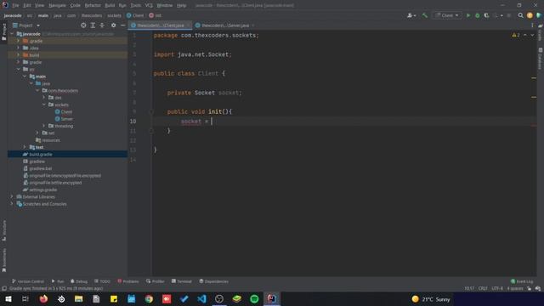Open the VCS menu
This screenshot has width=544, height=306.
coord(149,5)
